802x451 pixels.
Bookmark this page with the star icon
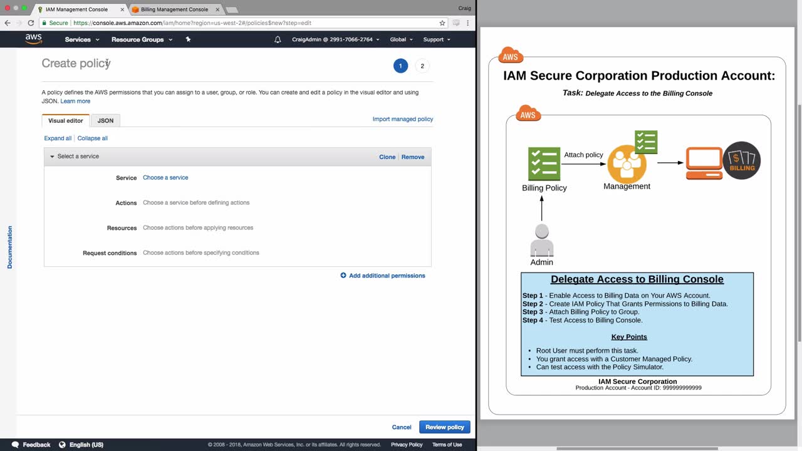pos(442,23)
